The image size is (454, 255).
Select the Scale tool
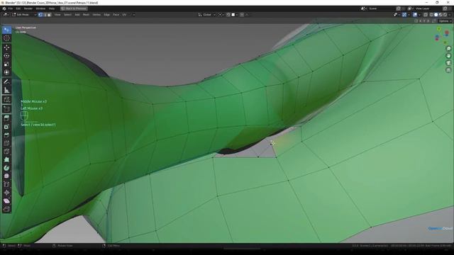click(6, 64)
